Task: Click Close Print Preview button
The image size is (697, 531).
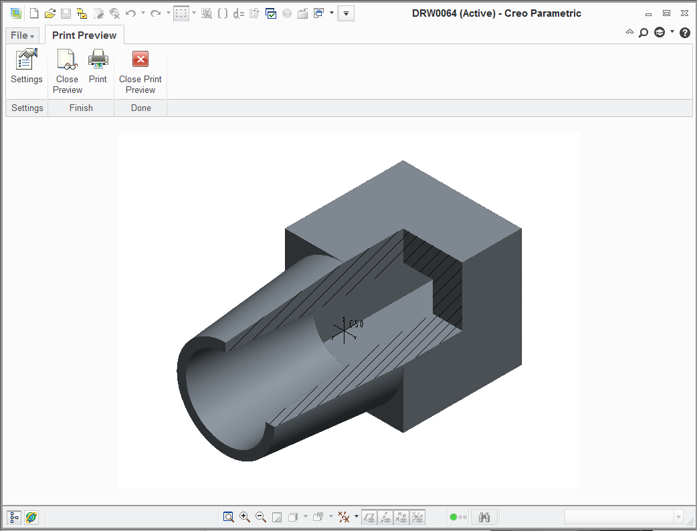Action: click(x=140, y=71)
